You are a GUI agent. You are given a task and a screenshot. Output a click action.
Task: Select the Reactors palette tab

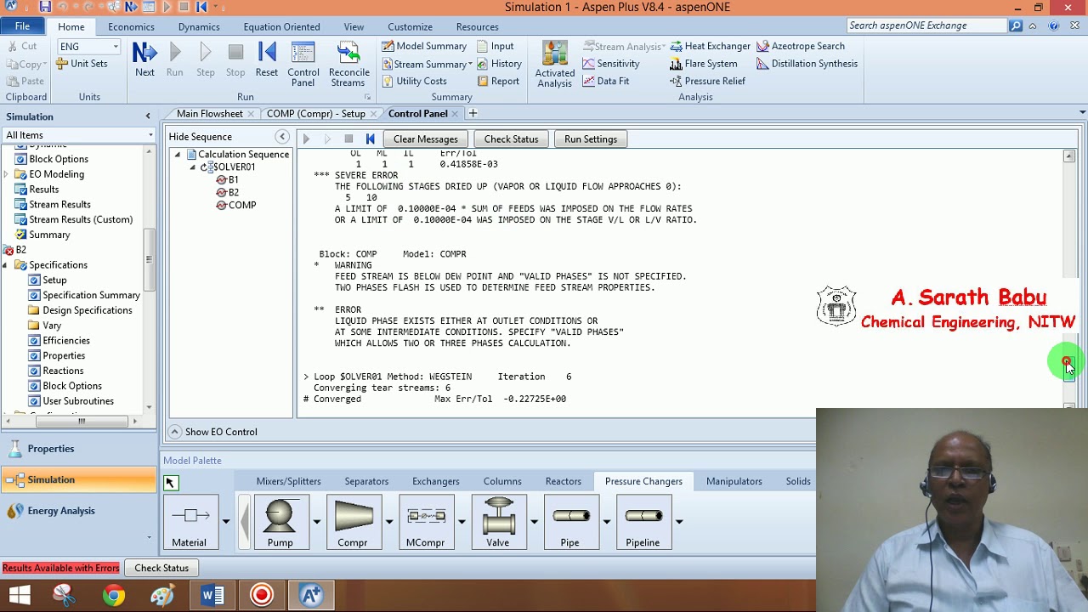(x=564, y=481)
